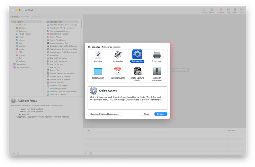This screenshot has height=167, width=255.
Task: Open the Media toolbar icon
Action: 212,9
